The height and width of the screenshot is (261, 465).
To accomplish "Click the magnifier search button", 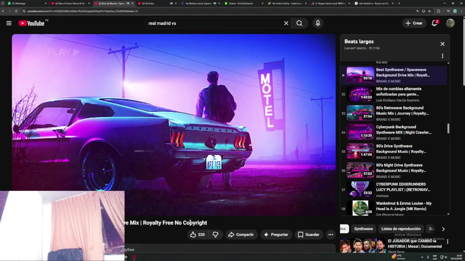I will coord(299,23).
